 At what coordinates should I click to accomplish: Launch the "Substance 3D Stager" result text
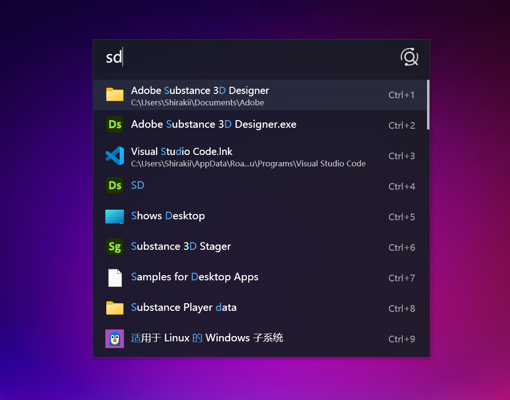[x=181, y=246]
